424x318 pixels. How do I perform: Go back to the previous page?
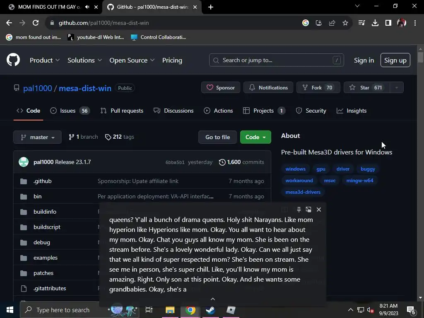tap(9, 23)
